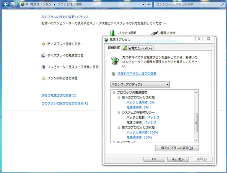Click the magnifier search icon

[x=223, y=5]
